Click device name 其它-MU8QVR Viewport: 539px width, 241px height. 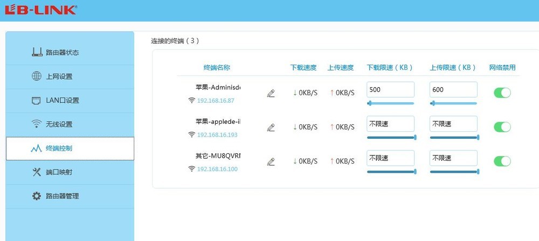pos(218,156)
